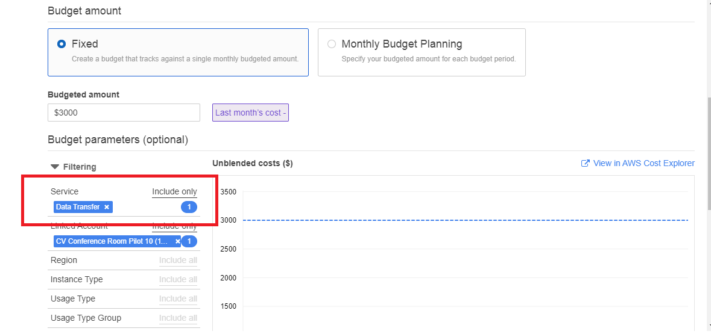Click the dashed budget line on chart
The width and height of the screenshot is (711, 334).
coord(464,220)
